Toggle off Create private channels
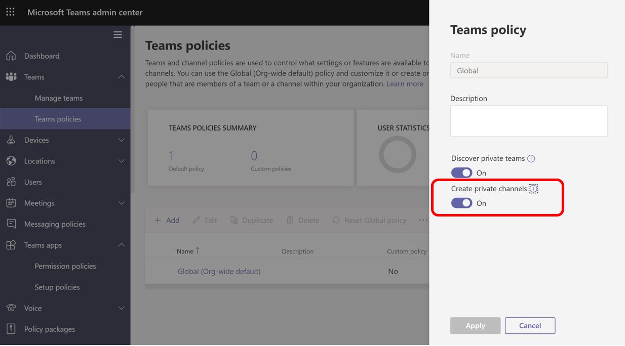The image size is (625, 346). [461, 203]
